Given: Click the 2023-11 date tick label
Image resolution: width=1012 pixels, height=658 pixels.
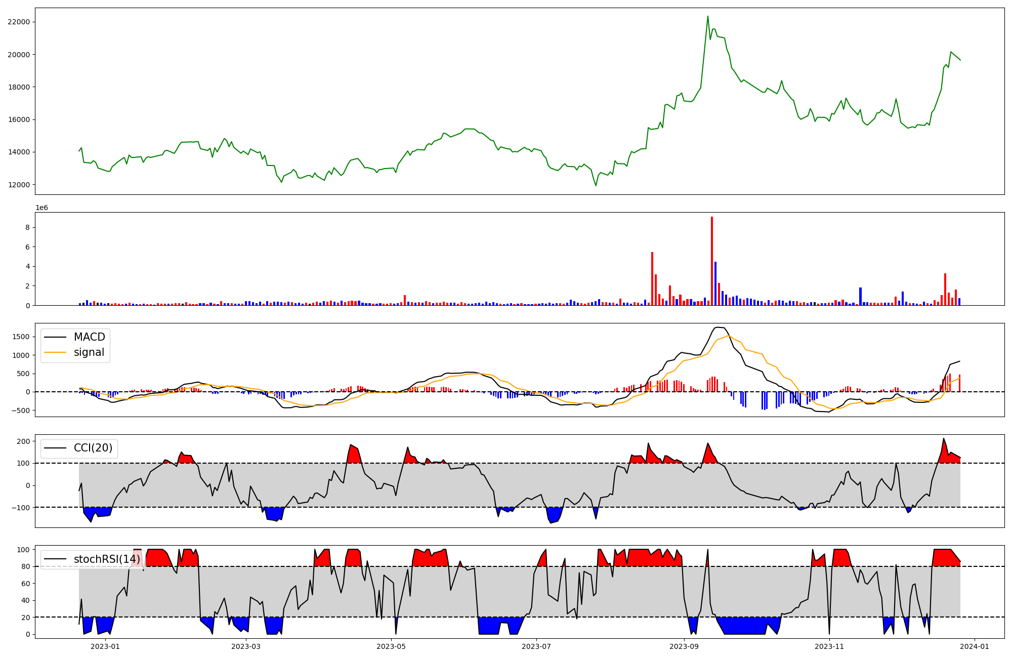Looking at the screenshot, I should [830, 646].
